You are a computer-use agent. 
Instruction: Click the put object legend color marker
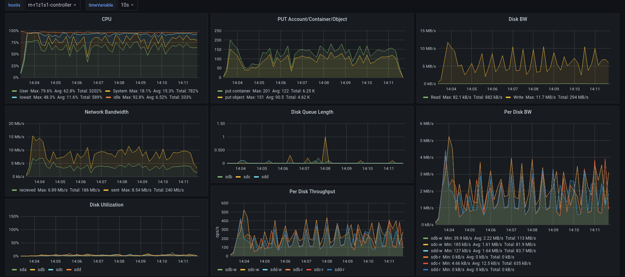tap(220, 97)
